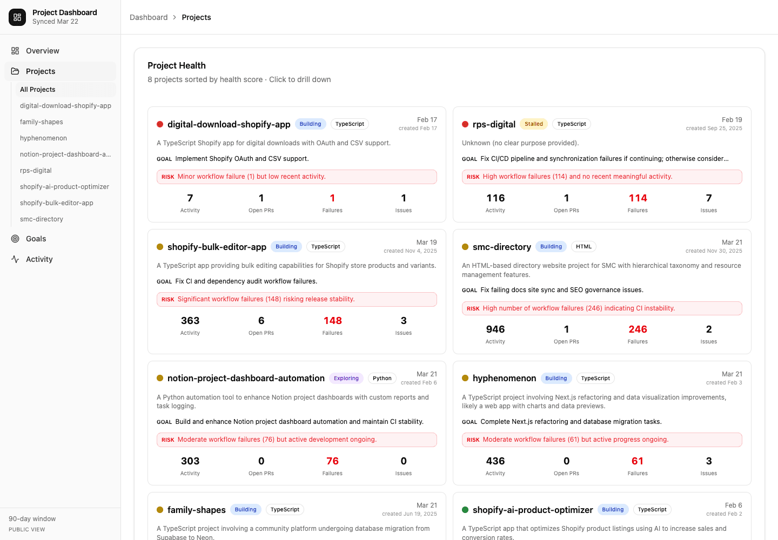
Task: Open family-shapes in sidebar list
Action: click(x=65, y=122)
